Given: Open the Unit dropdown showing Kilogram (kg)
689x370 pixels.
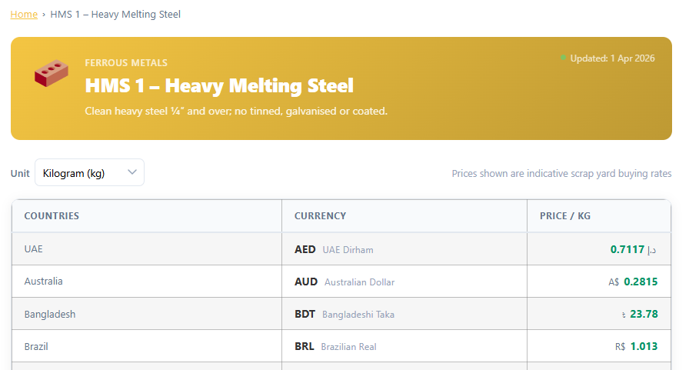Looking at the screenshot, I should [89, 172].
